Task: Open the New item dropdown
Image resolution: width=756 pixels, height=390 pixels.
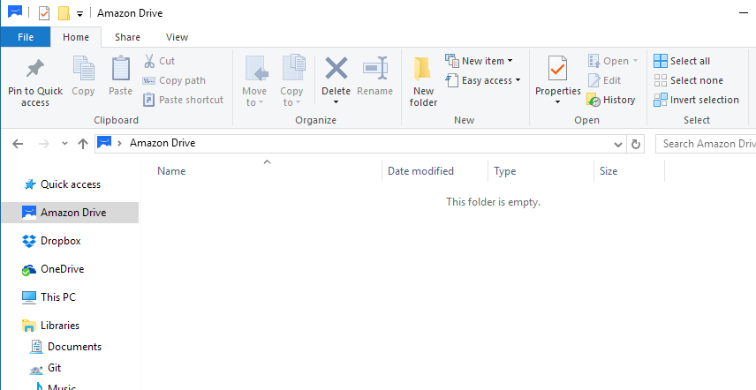Action: [x=480, y=61]
